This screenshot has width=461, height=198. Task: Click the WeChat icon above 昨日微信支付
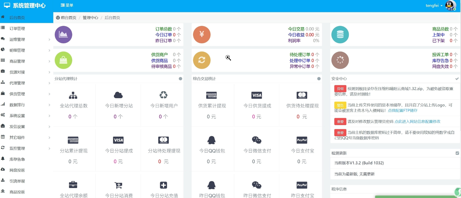(257, 185)
